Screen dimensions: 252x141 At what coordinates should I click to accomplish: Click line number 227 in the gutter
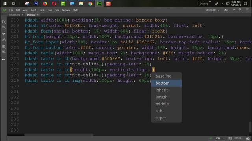[15, 70]
